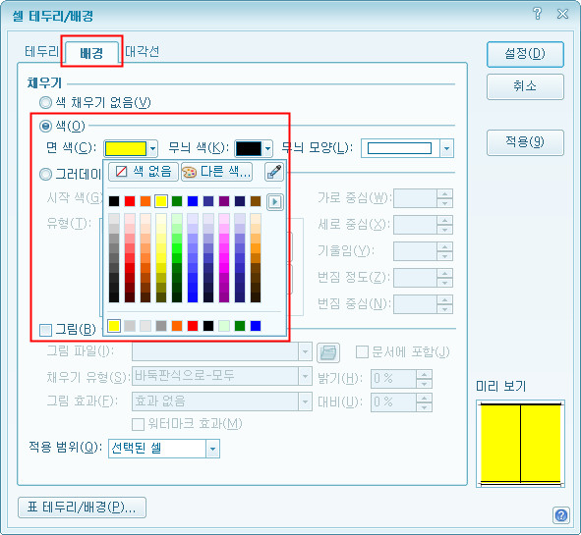Pick the eyedropper color picker tool
The width and height of the screenshot is (581, 535).
[274, 172]
